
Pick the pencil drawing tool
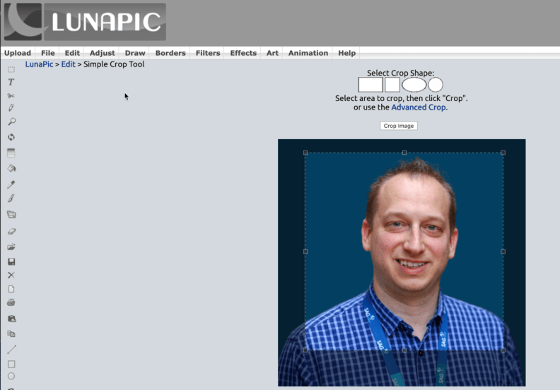[11, 108]
